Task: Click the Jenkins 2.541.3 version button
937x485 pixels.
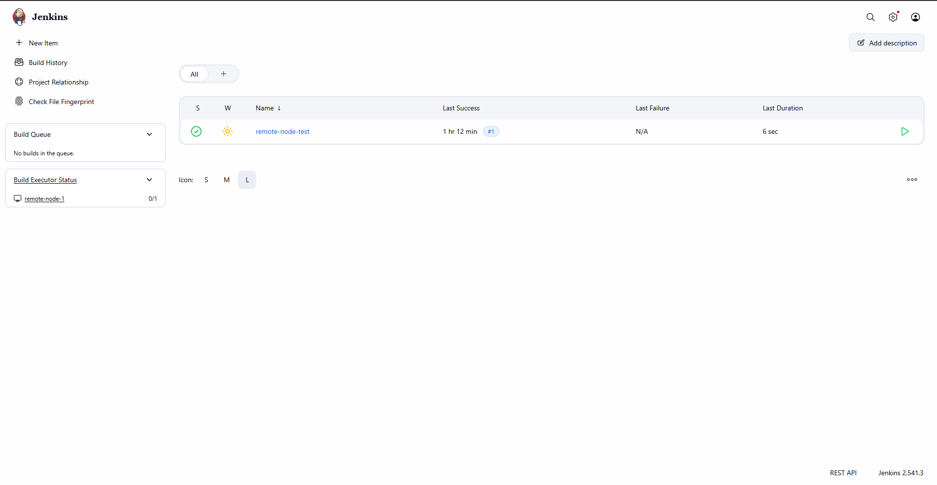Action: coord(901,473)
